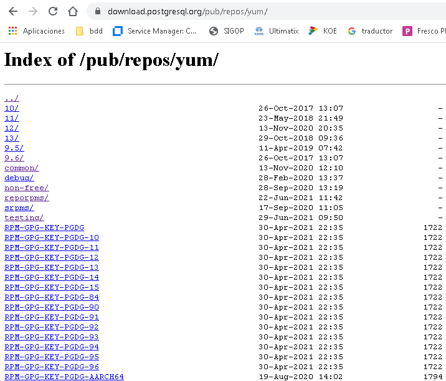The width and height of the screenshot is (446, 381).
Task: Open the 9.6/ directory link
Action: pos(14,158)
